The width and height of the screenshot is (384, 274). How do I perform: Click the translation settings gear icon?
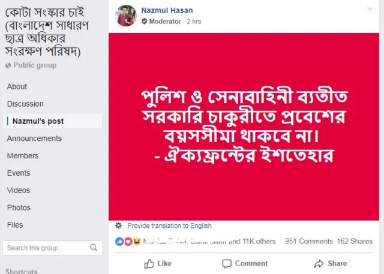(118, 226)
